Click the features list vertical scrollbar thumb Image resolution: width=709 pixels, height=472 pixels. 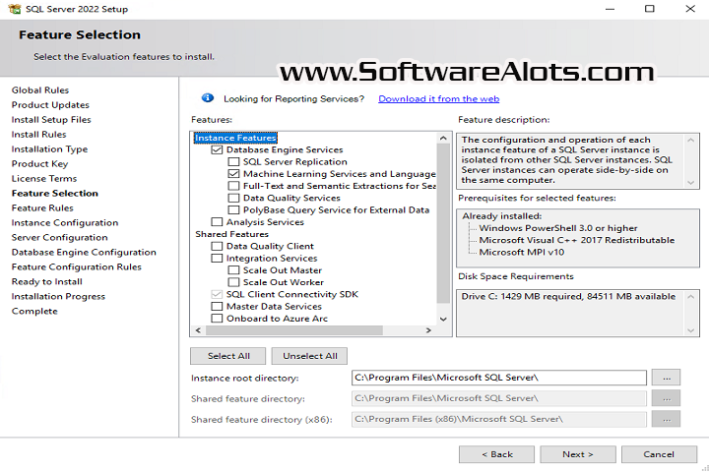443,223
